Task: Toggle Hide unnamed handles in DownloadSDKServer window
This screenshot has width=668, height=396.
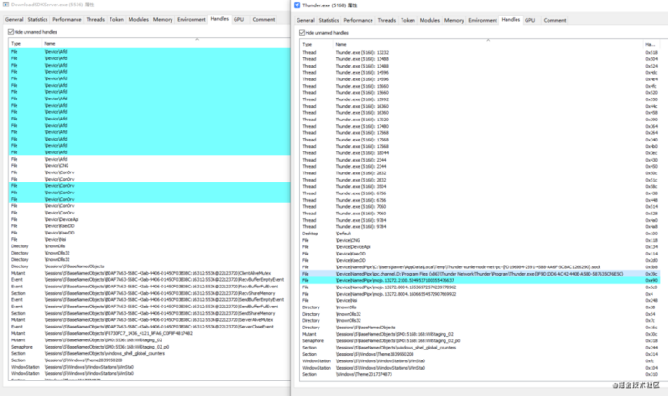Action: [x=11, y=32]
